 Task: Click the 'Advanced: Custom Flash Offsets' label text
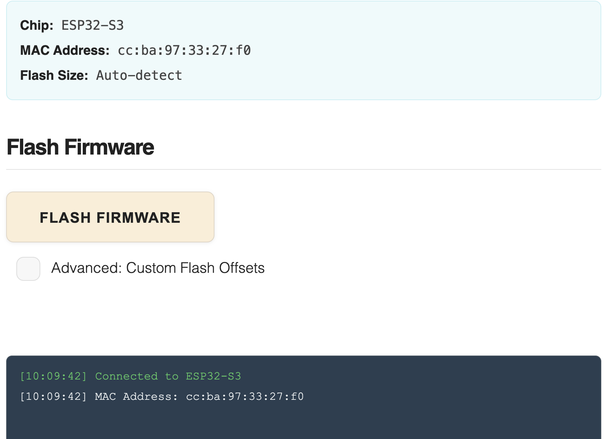pos(158,268)
